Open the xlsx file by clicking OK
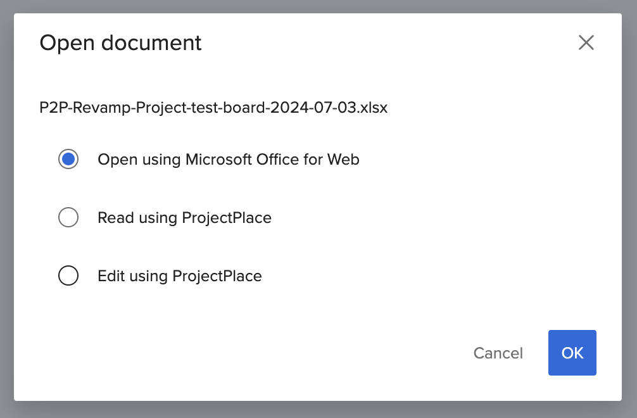 point(572,353)
